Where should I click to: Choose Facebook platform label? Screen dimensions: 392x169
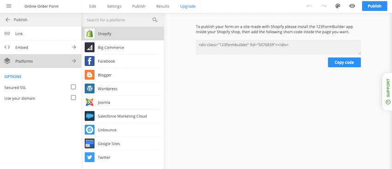point(106,61)
